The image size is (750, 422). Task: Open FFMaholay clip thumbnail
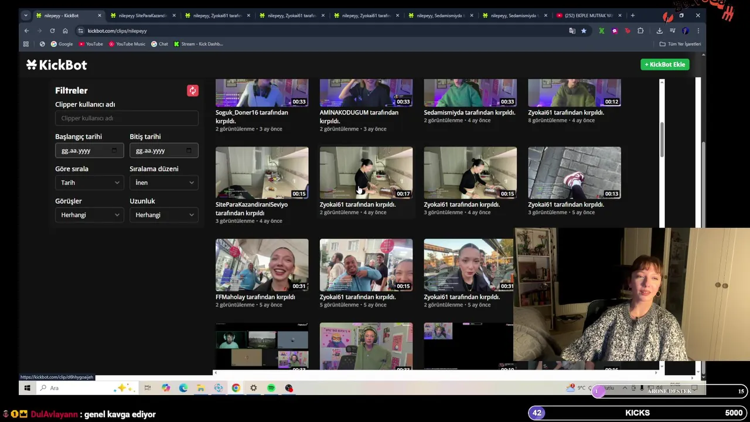pyautogui.click(x=262, y=265)
